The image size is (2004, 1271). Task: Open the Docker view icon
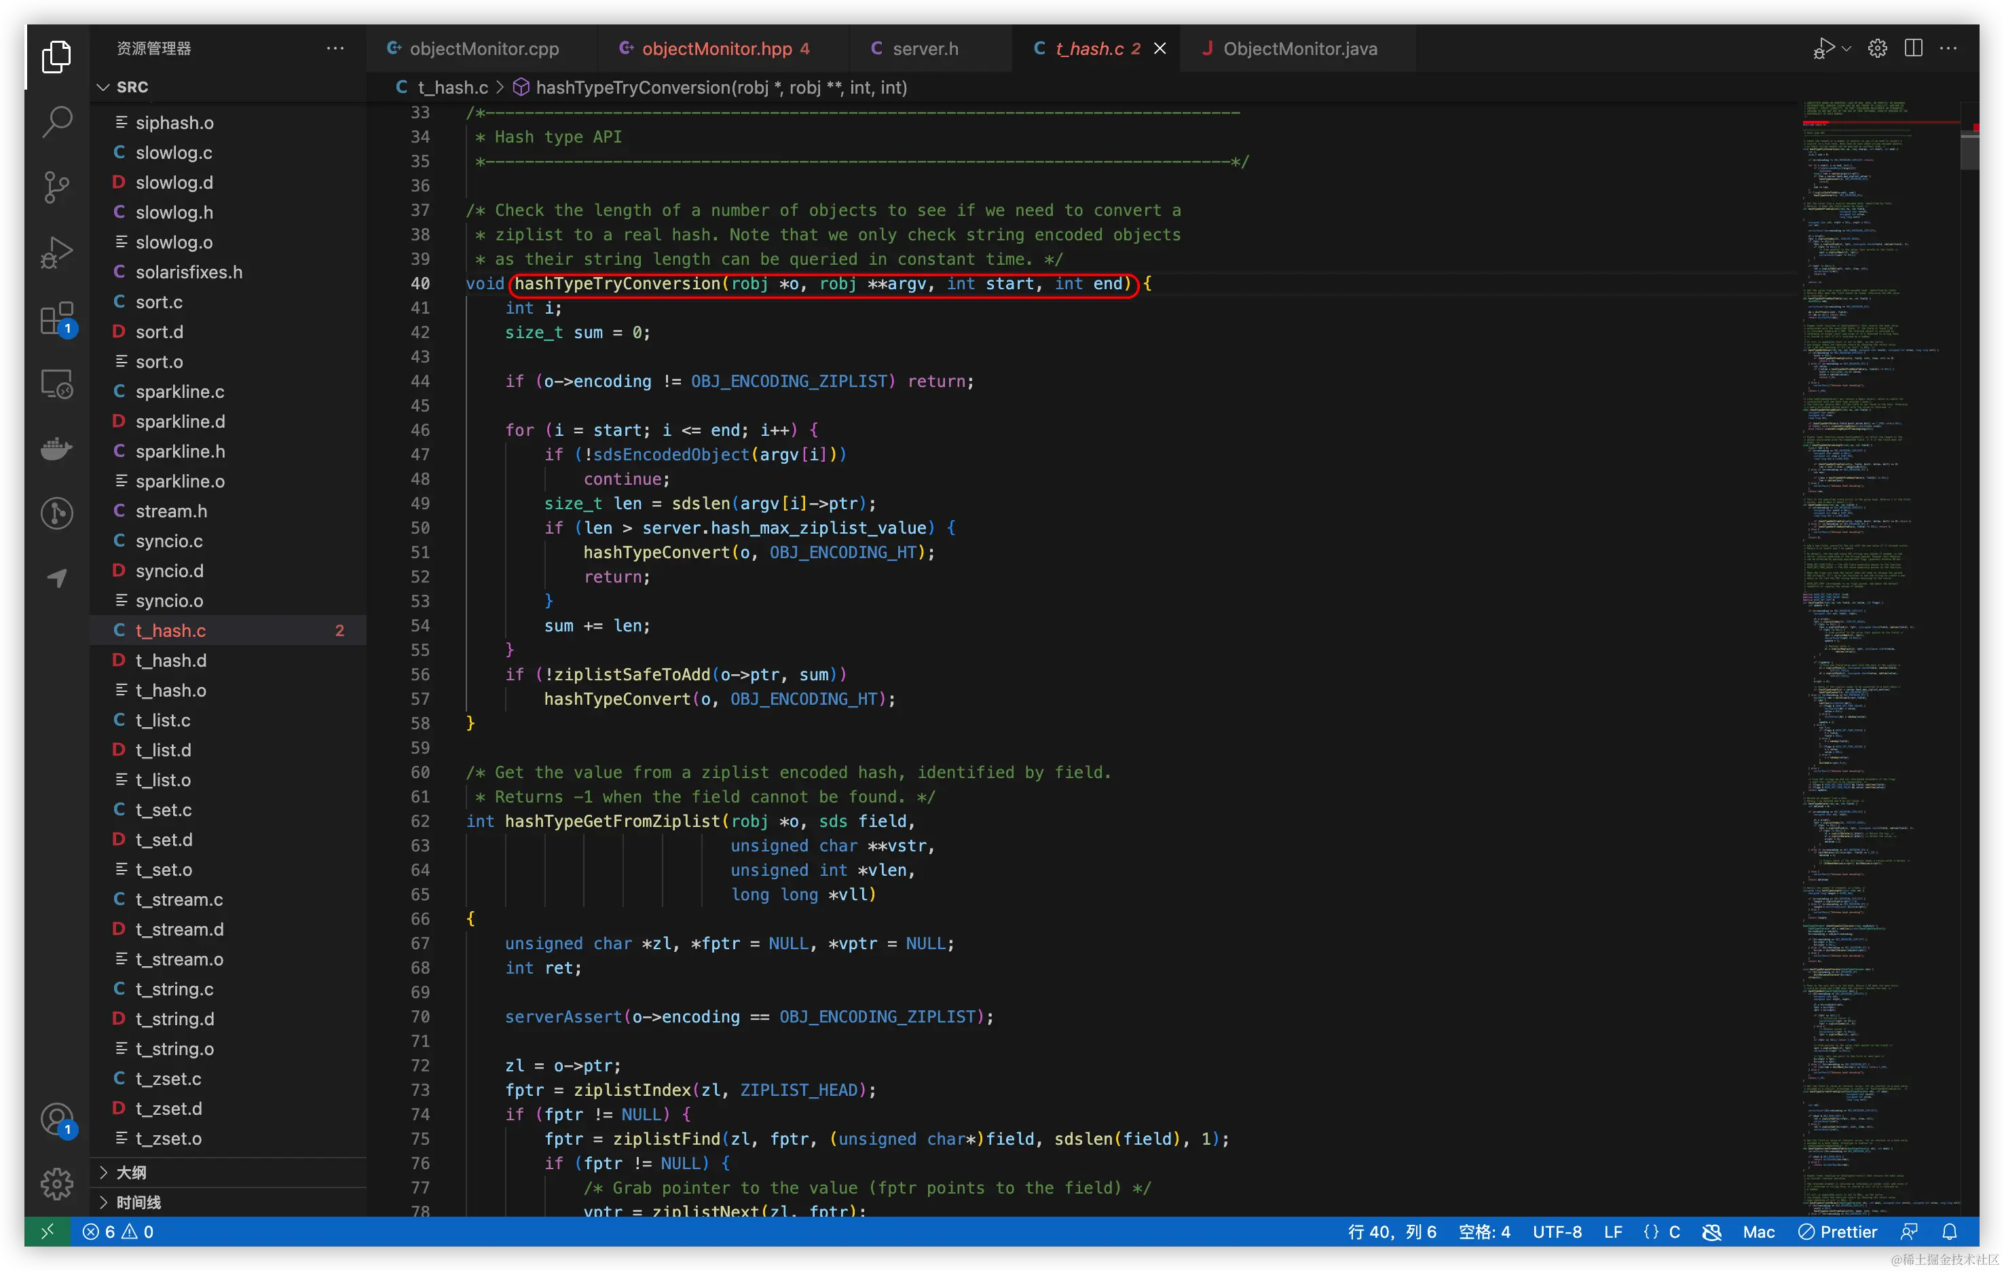coord(56,449)
